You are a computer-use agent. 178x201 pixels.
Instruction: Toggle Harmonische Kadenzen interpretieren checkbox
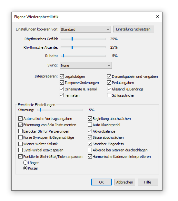click(x=90, y=157)
